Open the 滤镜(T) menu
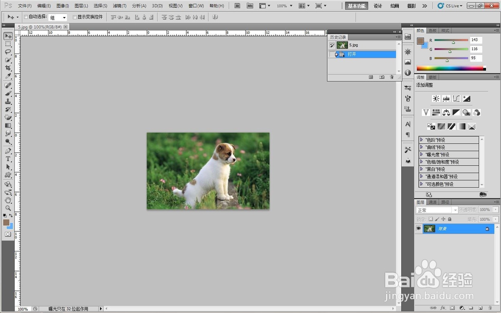This screenshot has width=501, height=313. (120, 5)
